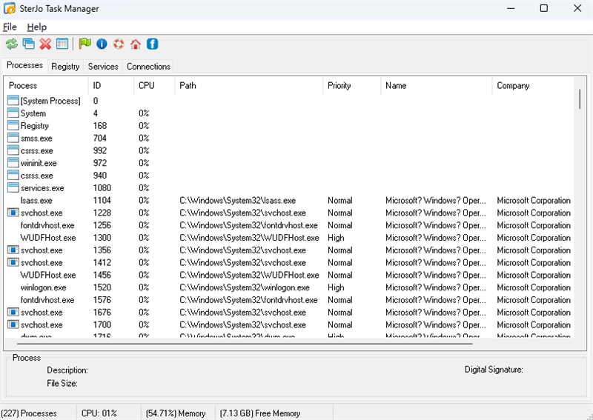Click Microsoft Corporation in lsass.exe row
593x420 pixels.
(x=534, y=200)
